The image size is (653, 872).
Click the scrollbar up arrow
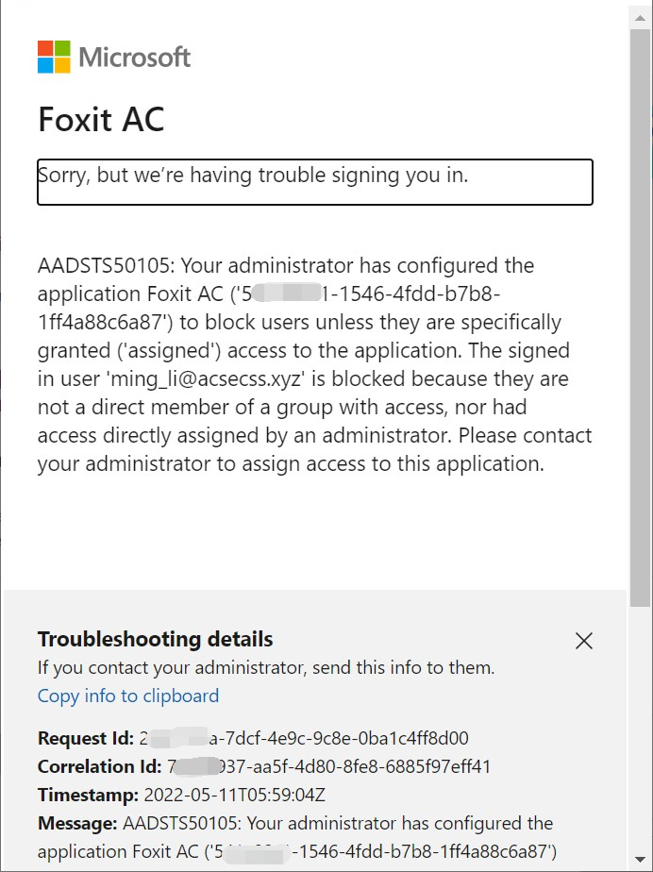[641, 16]
